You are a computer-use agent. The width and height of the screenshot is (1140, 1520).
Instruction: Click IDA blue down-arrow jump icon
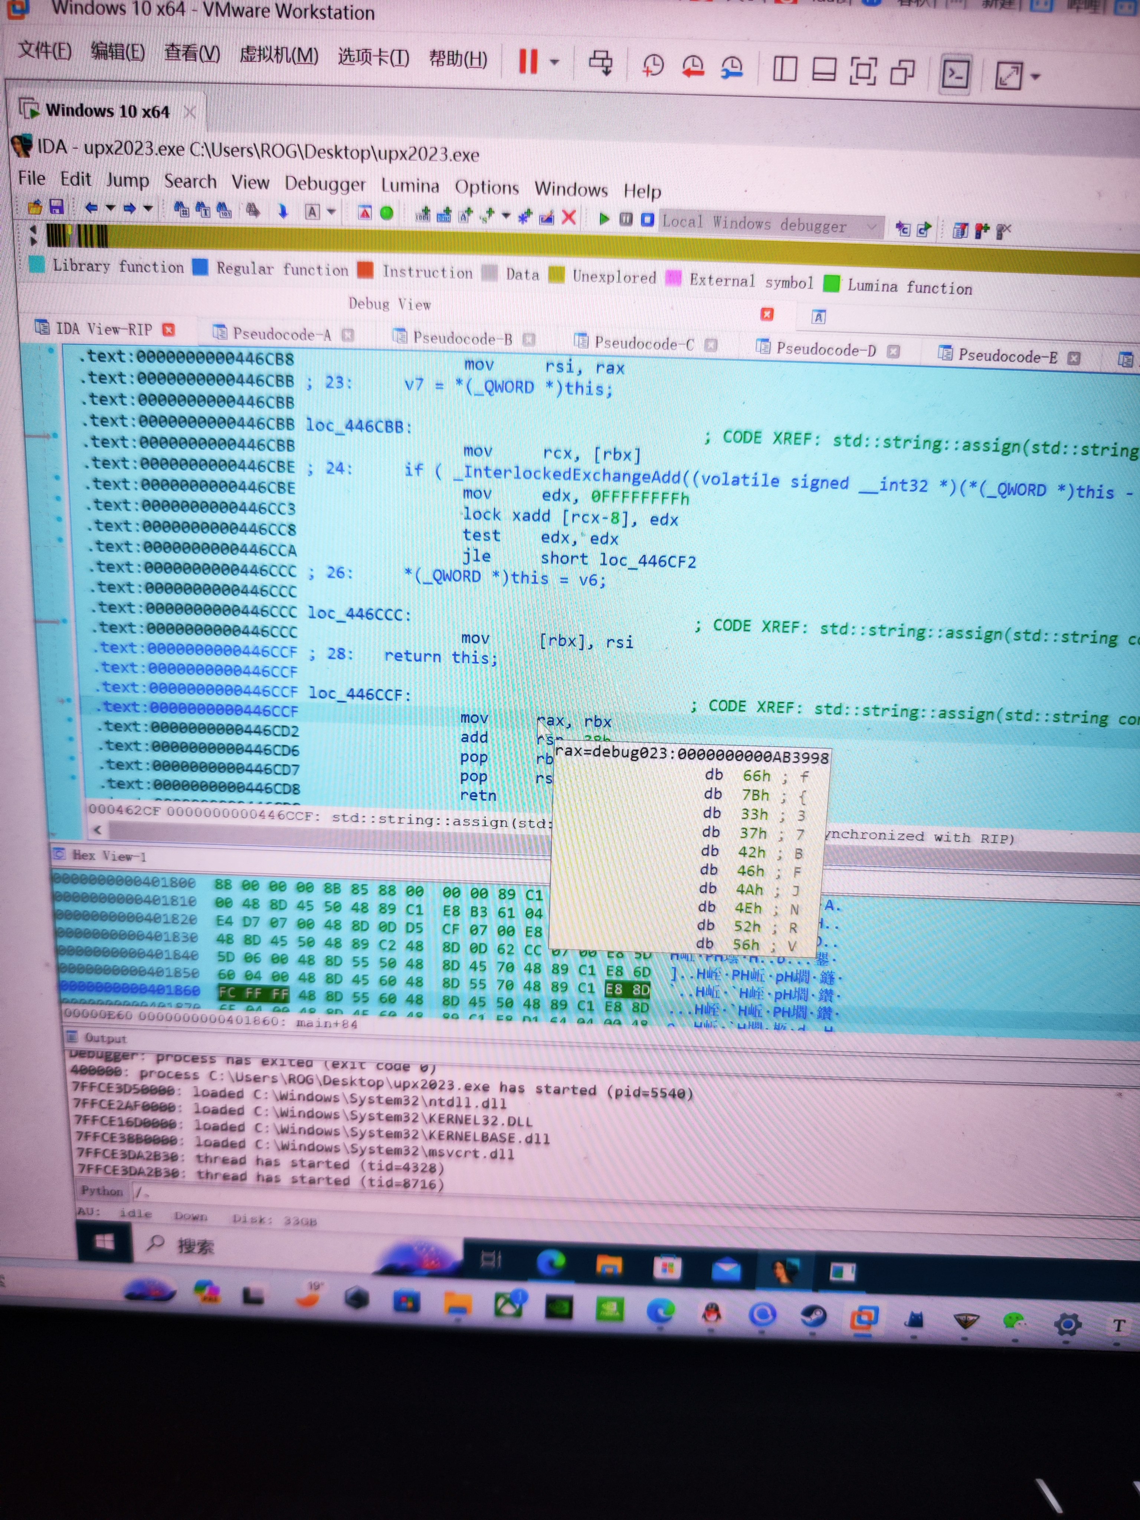[x=282, y=212]
